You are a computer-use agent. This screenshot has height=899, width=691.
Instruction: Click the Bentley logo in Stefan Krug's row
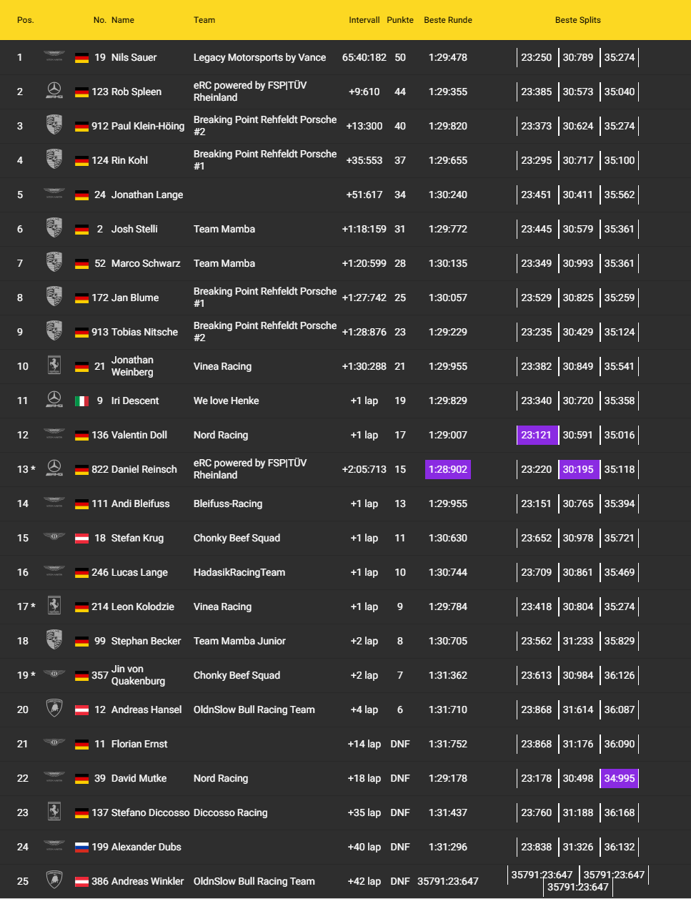pos(54,537)
